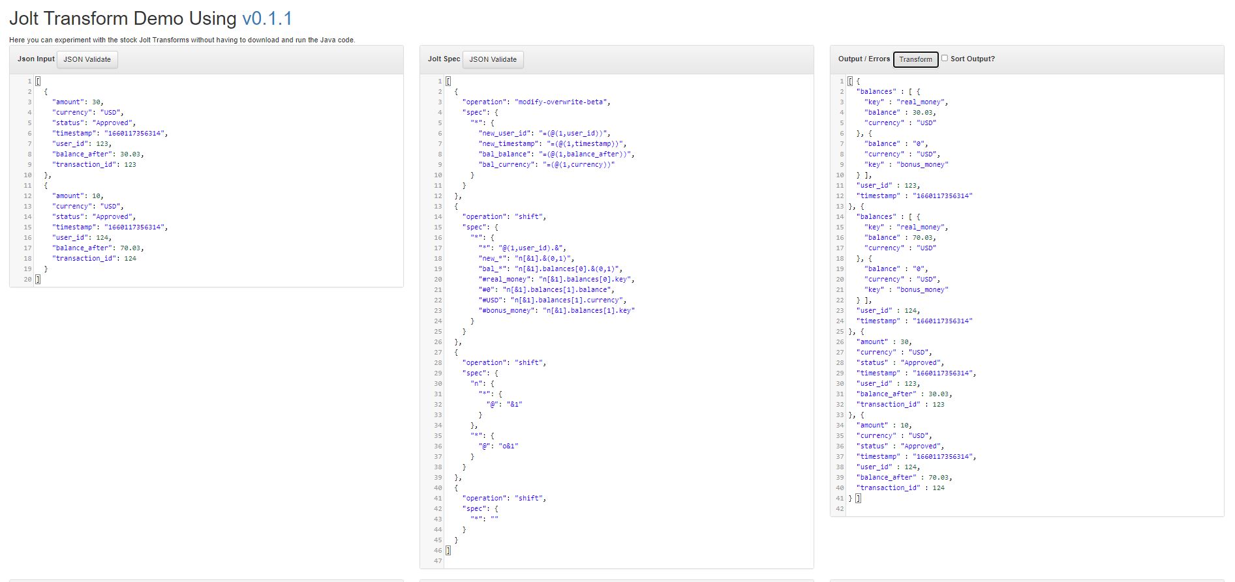The image size is (1235, 582).
Task: Click the experiment description sentence below heading
Action: point(182,40)
